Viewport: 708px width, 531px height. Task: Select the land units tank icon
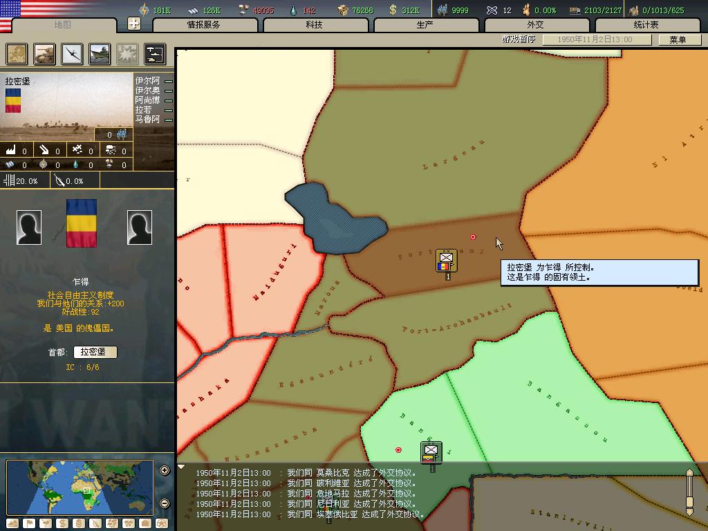click(44, 54)
